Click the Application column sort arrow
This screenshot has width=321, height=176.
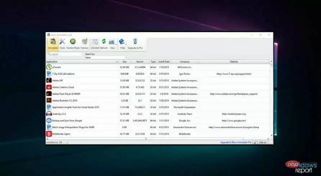(117, 62)
